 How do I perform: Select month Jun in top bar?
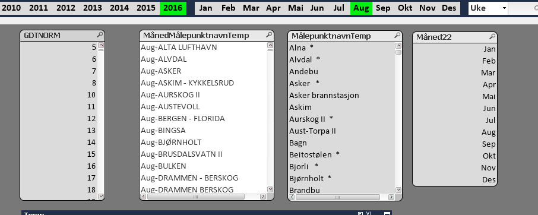(x=317, y=8)
